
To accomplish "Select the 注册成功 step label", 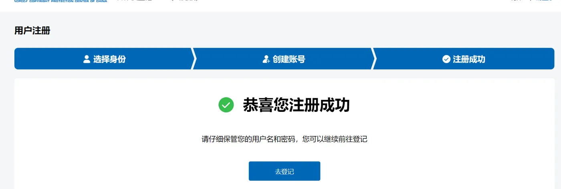I will pos(469,59).
